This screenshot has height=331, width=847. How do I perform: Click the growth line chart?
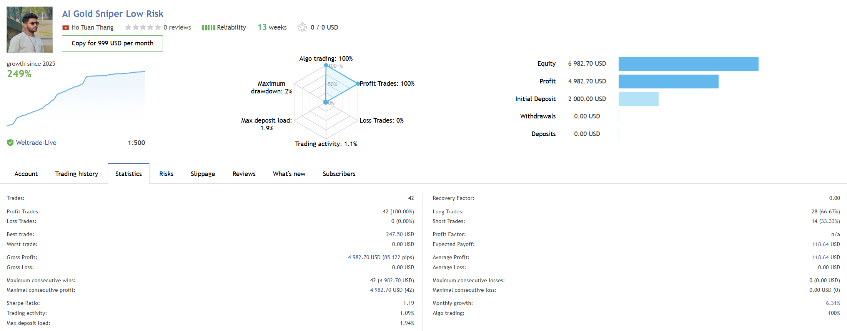coord(76,98)
